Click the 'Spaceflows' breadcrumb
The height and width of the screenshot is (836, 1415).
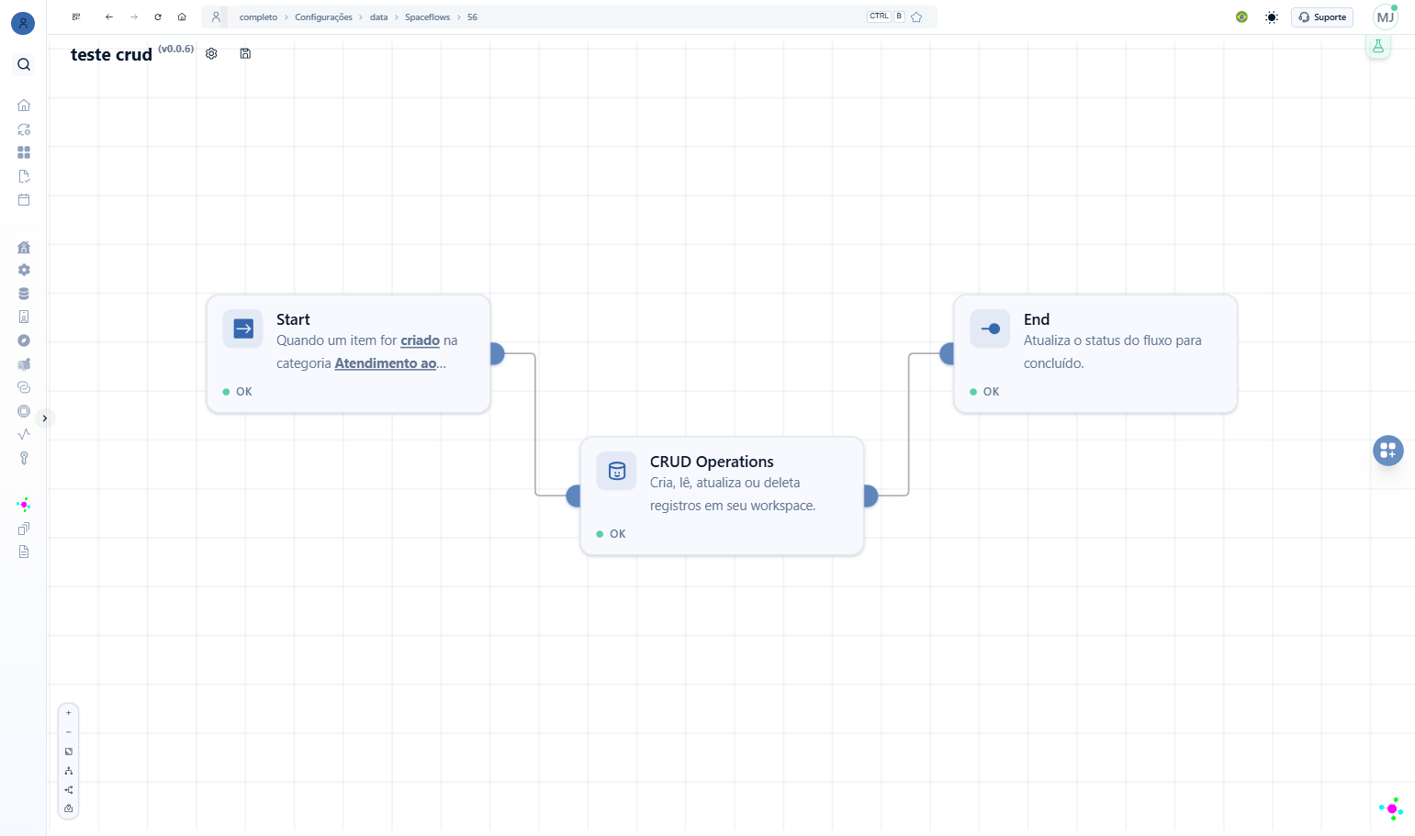click(427, 17)
